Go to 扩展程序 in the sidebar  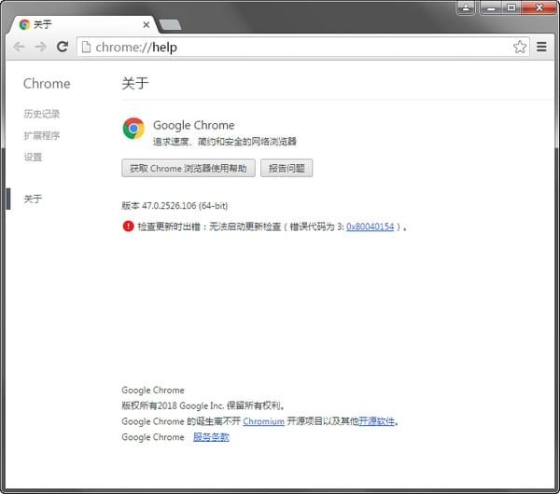click(42, 135)
